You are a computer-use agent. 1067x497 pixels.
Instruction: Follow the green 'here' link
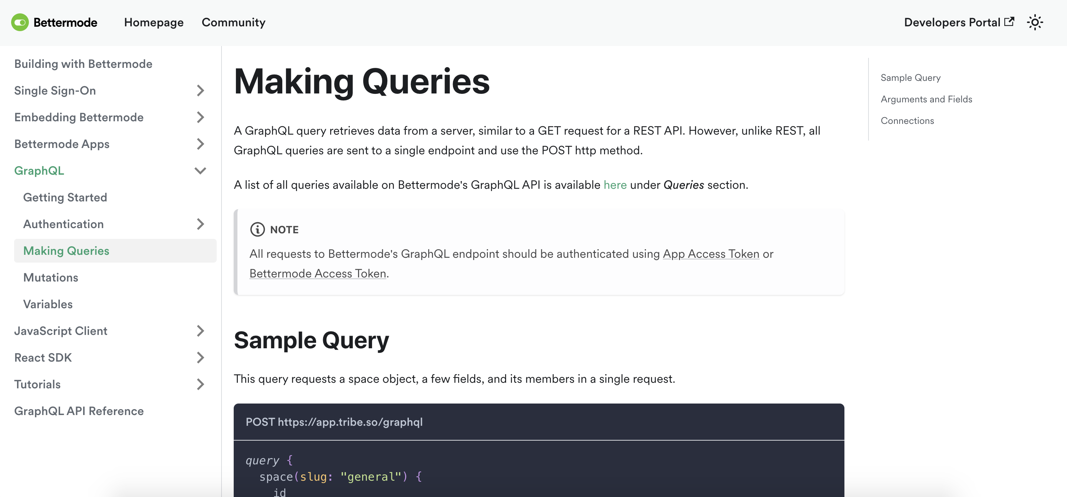[x=615, y=185]
